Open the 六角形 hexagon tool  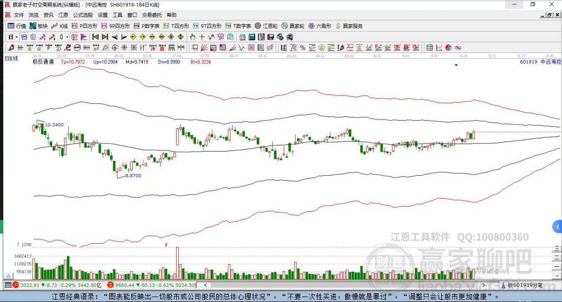coord(320,26)
